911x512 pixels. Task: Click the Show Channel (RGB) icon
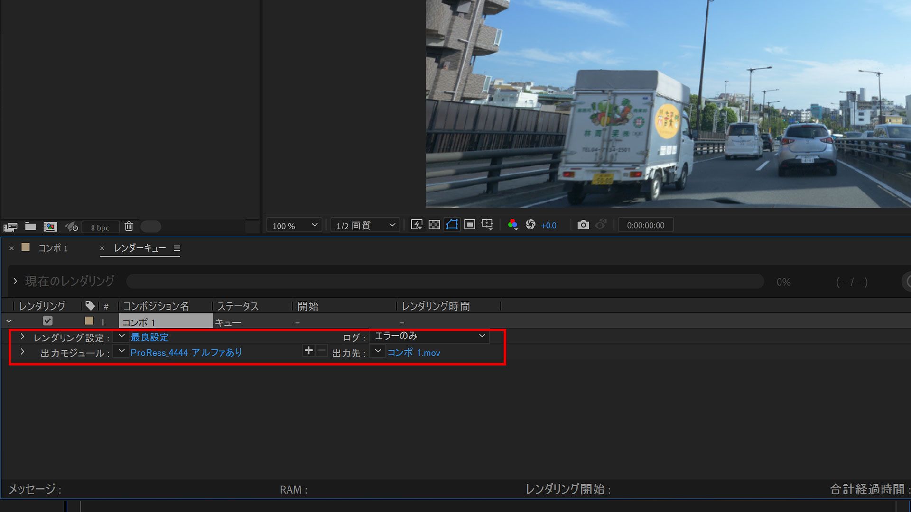click(x=513, y=225)
